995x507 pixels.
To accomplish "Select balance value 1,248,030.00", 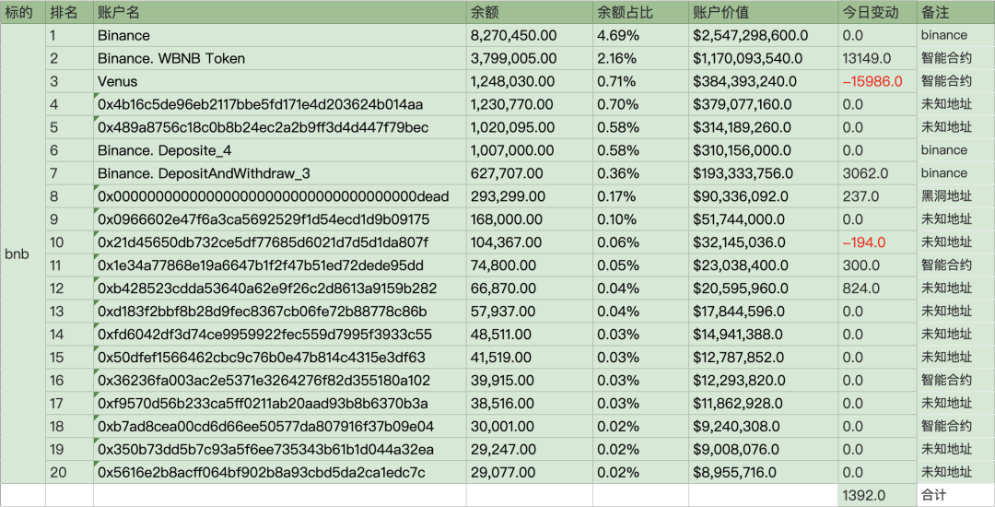I will [529, 81].
